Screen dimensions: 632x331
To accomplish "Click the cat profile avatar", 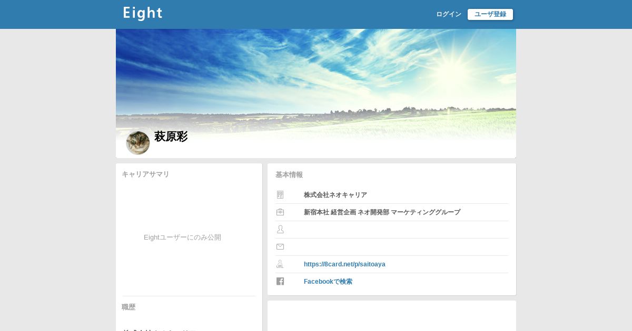I will coord(138,143).
